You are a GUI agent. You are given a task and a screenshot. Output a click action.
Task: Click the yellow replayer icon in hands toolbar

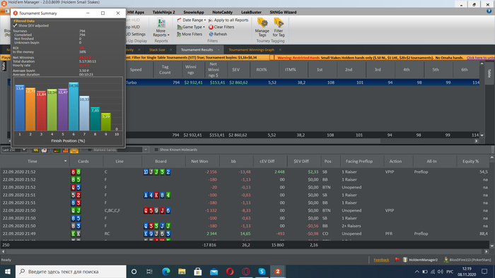pyautogui.click(x=35, y=150)
